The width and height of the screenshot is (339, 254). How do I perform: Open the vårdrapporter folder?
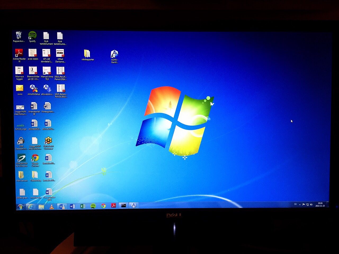87,54
